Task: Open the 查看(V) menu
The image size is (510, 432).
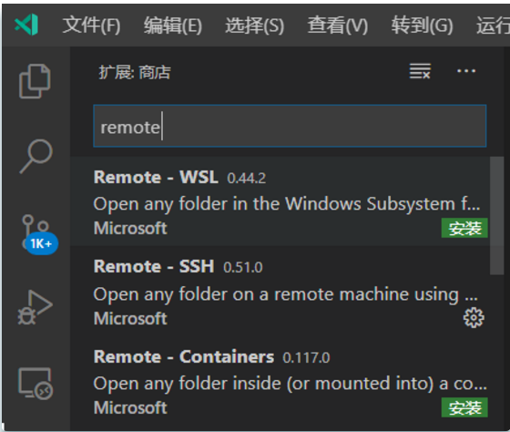Action: 338,26
